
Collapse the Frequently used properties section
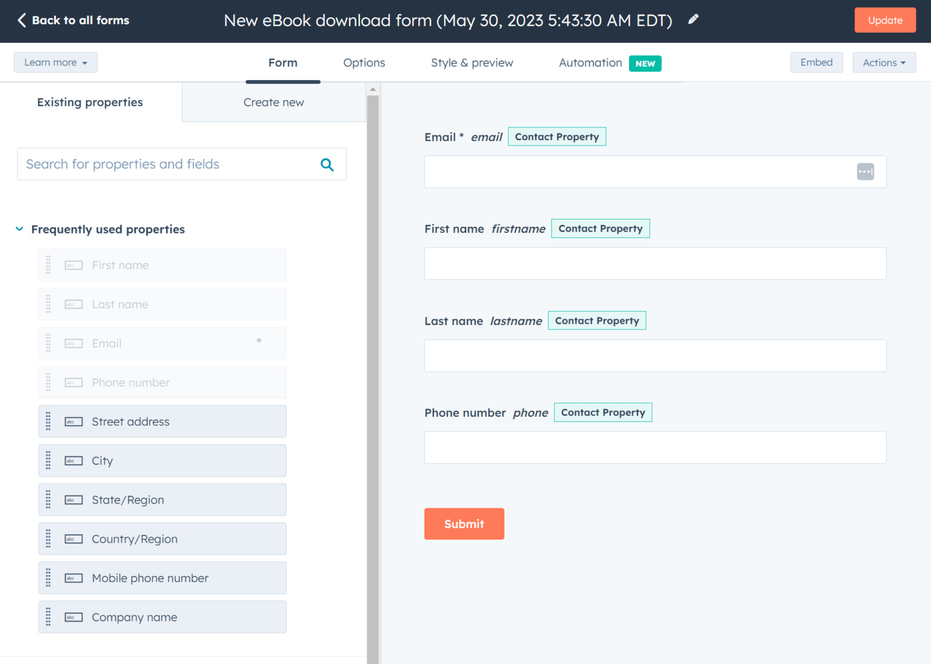click(x=19, y=229)
